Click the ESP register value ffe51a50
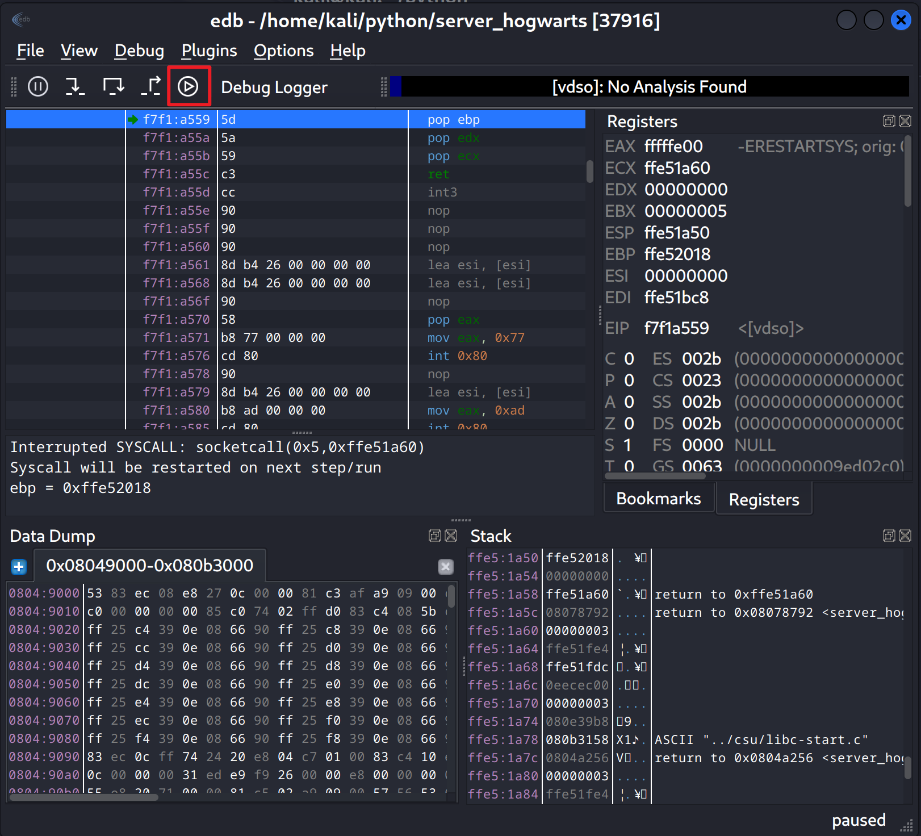The height and width of the screenshot is (836, 921). click(x=677, y=233)
